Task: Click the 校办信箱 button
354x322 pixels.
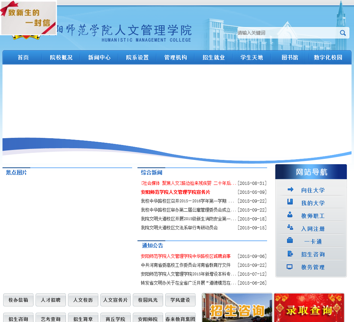Action: [18, 300]
